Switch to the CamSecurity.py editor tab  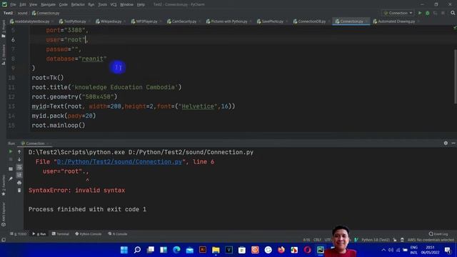click(x=184, y=21)
